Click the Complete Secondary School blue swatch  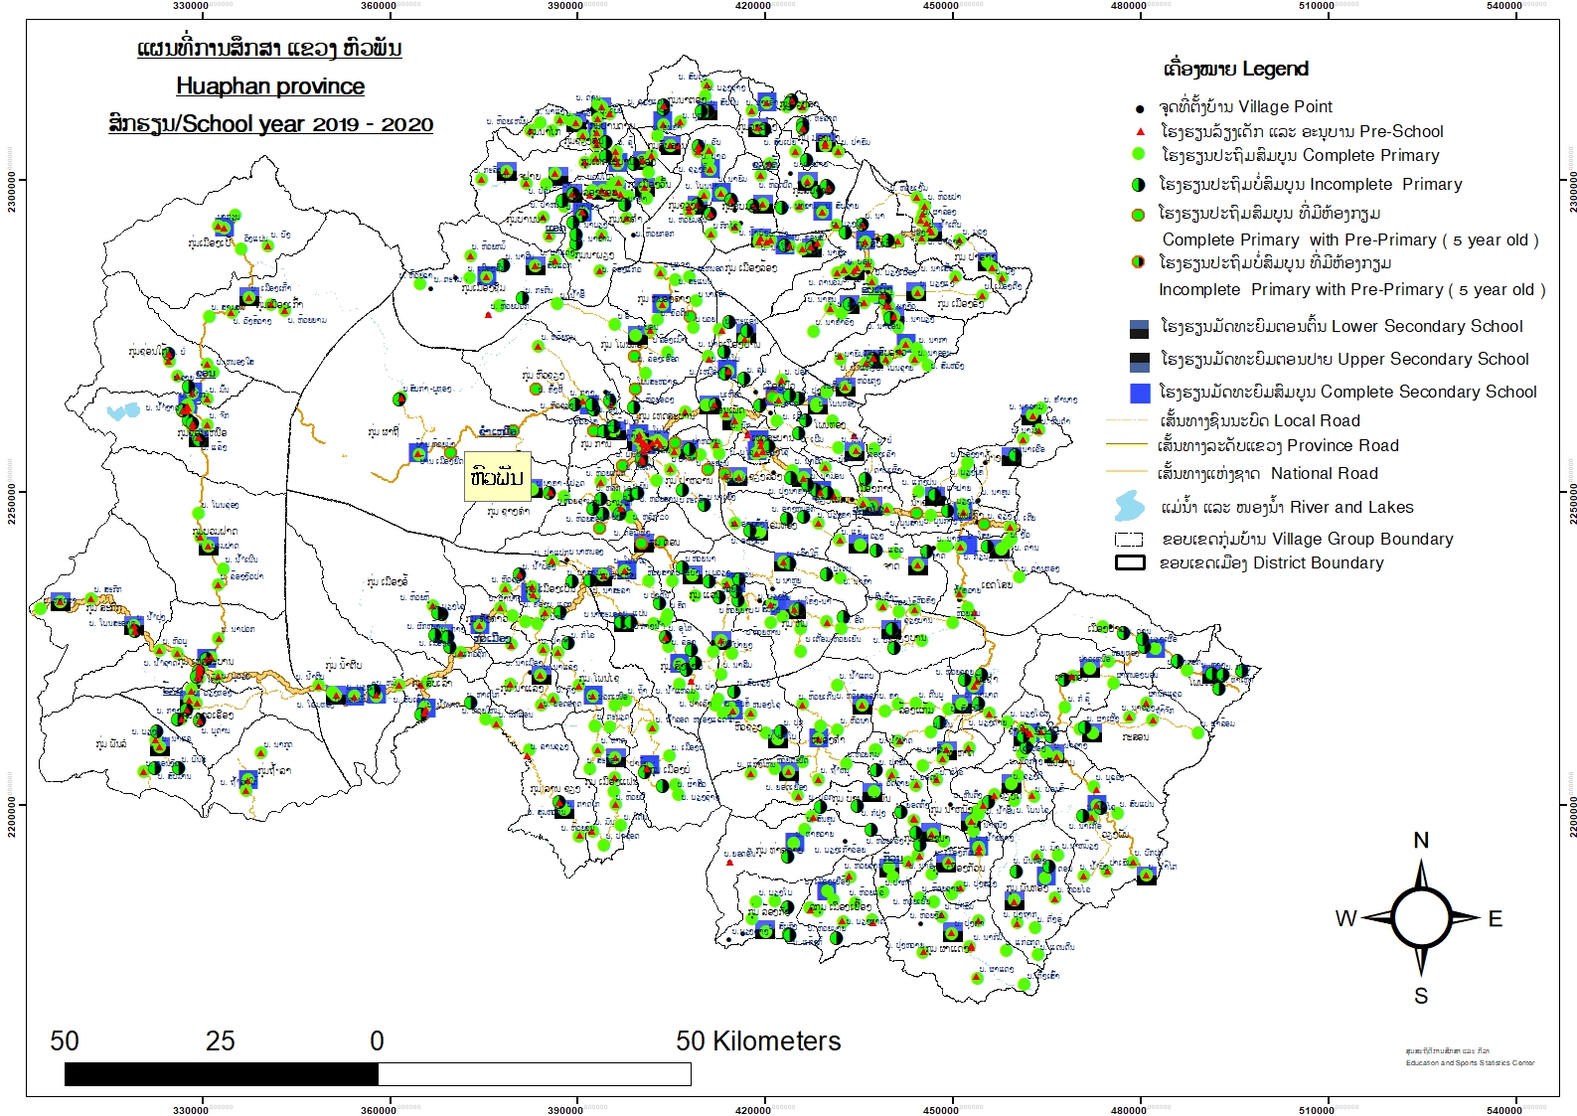[1140, 393]
